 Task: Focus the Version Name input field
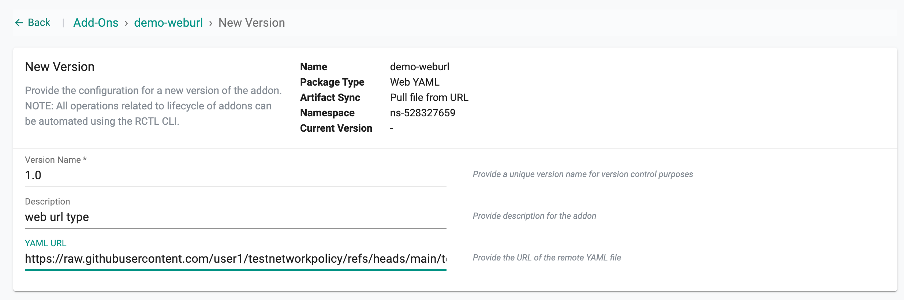click(x=235, y=176)
